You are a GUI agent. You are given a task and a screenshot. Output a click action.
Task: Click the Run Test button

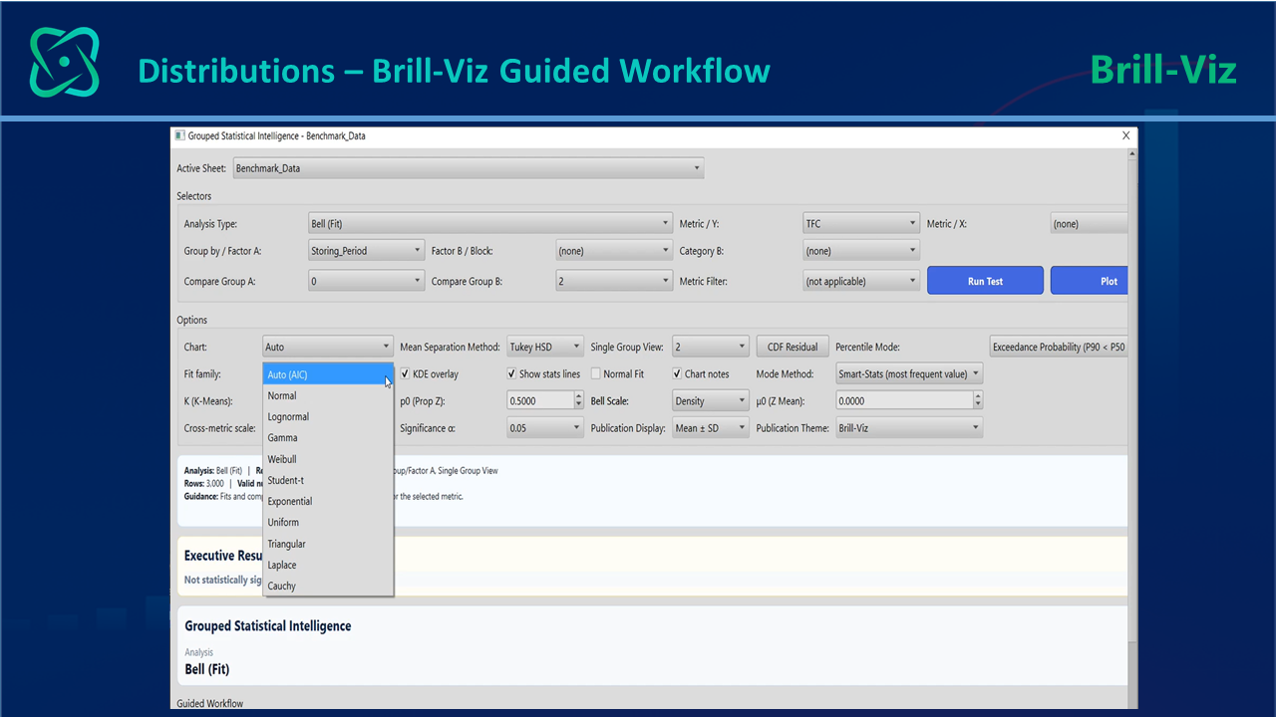985,281
